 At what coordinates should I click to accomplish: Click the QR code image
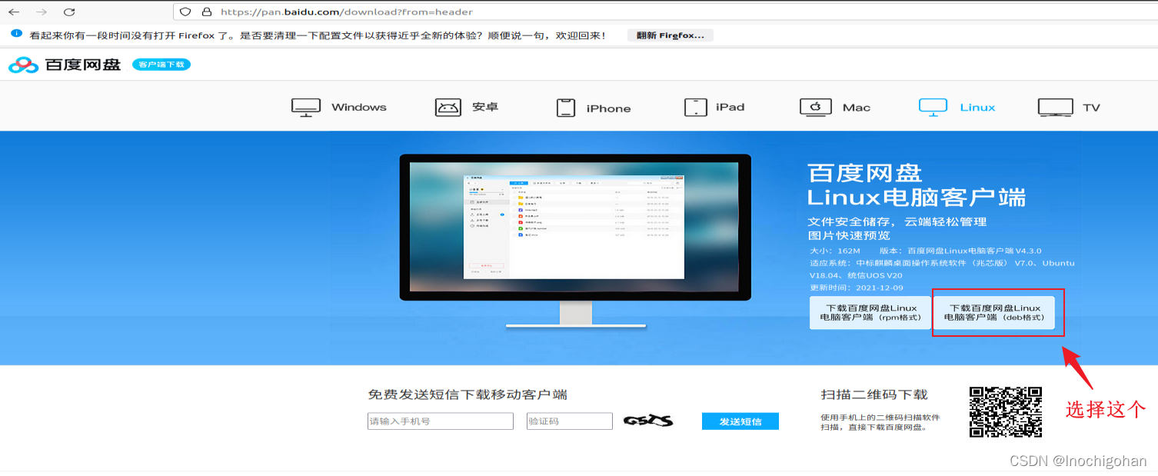pos(1006,411)
